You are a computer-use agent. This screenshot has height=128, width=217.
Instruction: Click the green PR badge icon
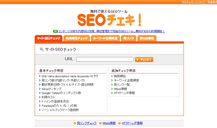coord(55,31)
